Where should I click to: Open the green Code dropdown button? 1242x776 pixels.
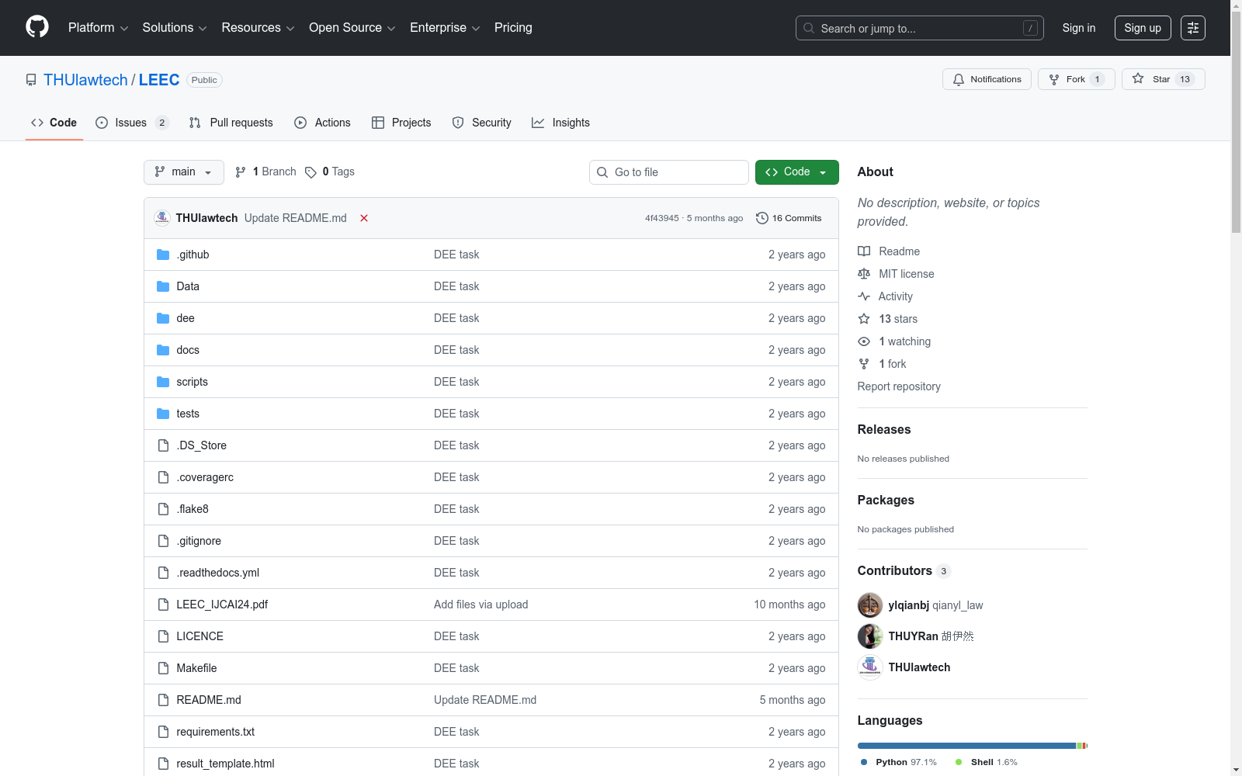point(796,172)
